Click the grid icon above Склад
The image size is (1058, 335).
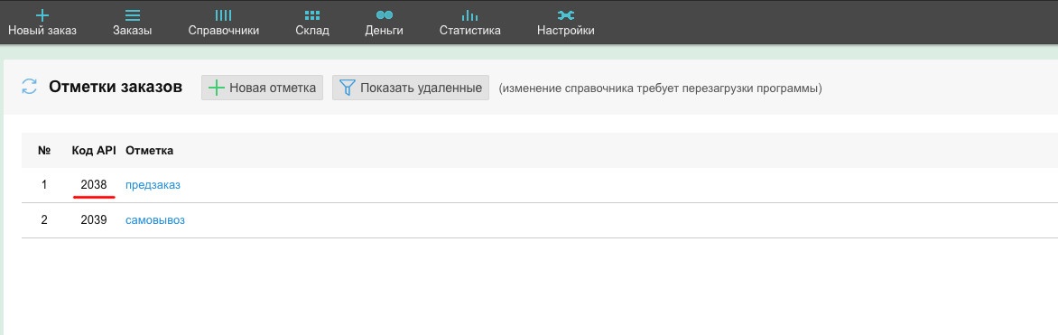click(311, 14)
